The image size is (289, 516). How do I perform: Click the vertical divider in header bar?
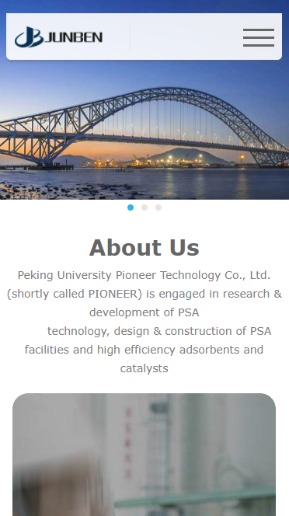click(130, 37)
